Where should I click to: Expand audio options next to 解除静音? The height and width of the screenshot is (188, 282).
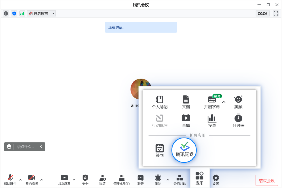click(x=20, y=180)
